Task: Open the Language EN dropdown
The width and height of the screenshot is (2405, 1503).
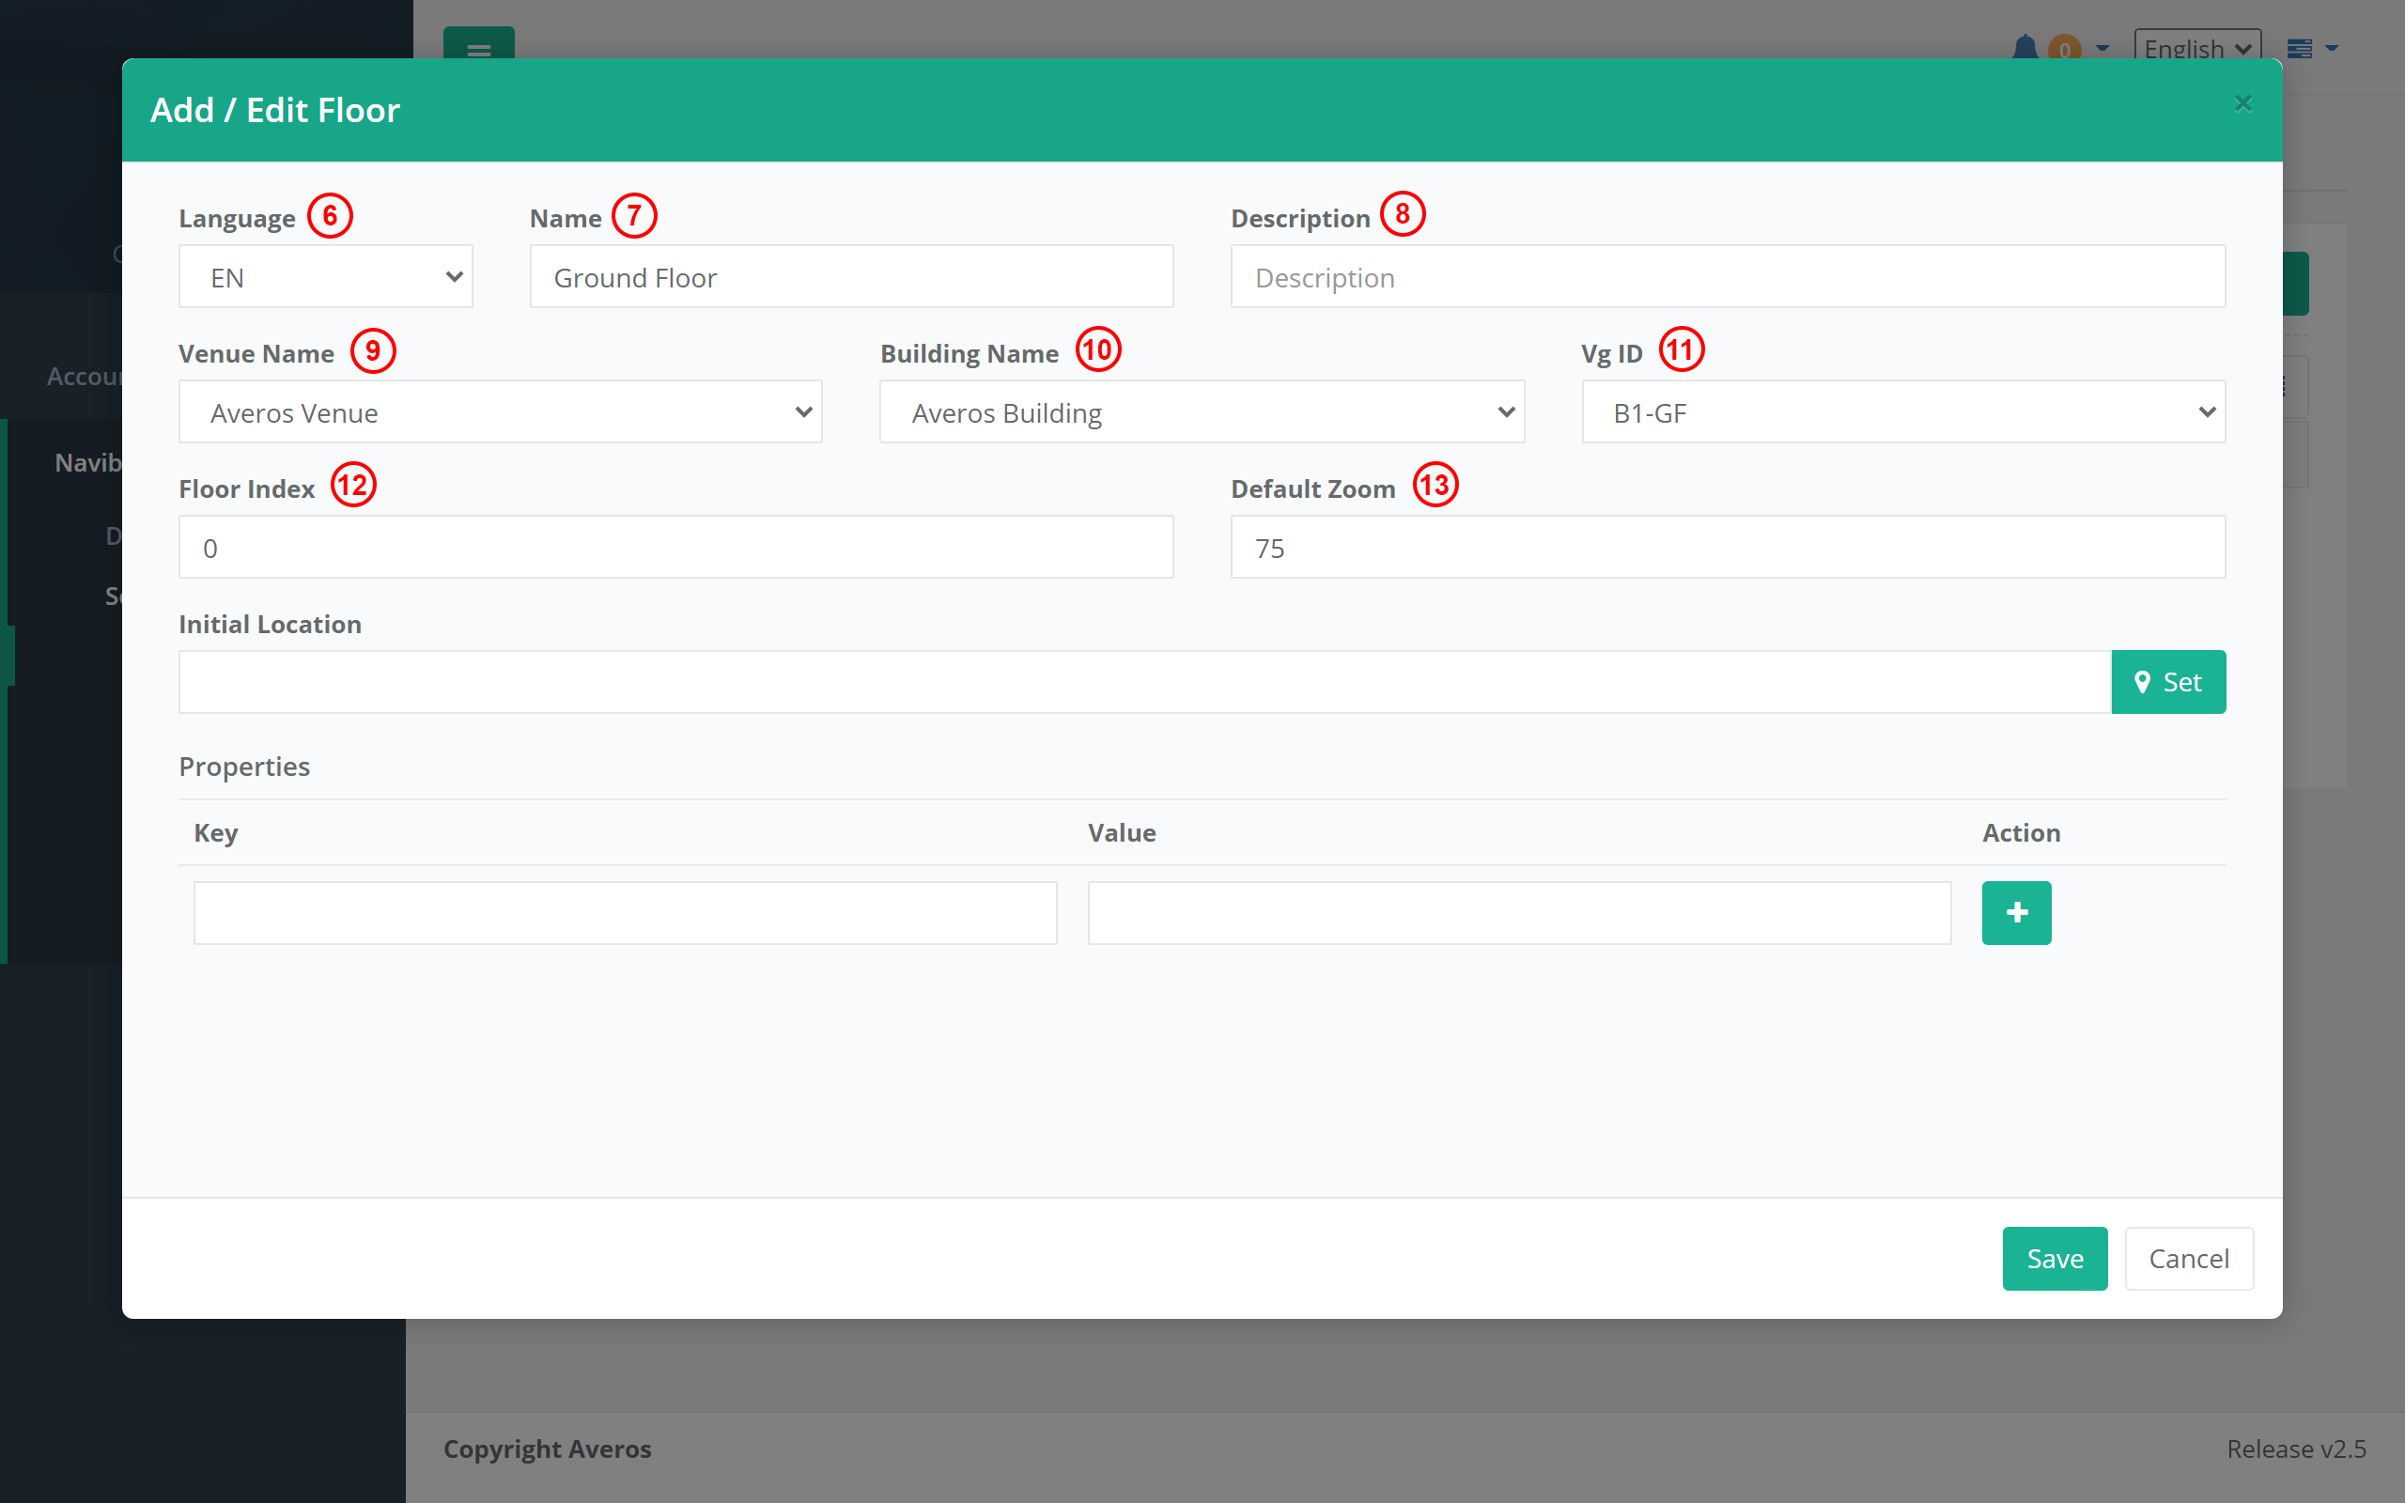Action: [x=325, y=277]
